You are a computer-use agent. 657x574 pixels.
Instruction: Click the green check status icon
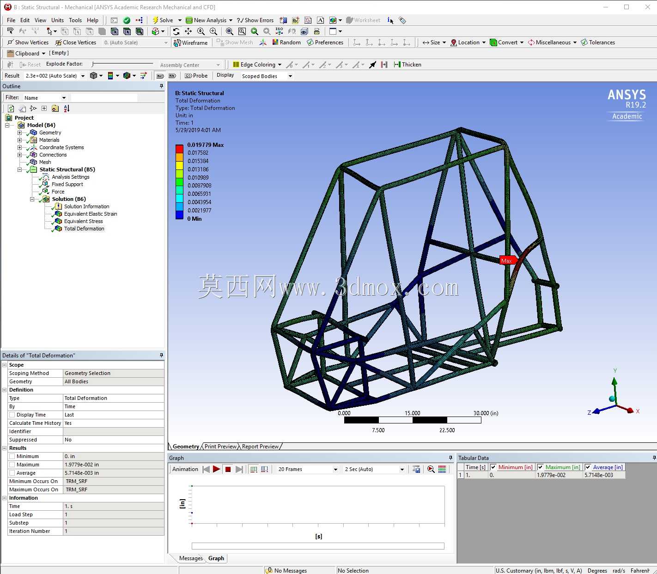127,20
